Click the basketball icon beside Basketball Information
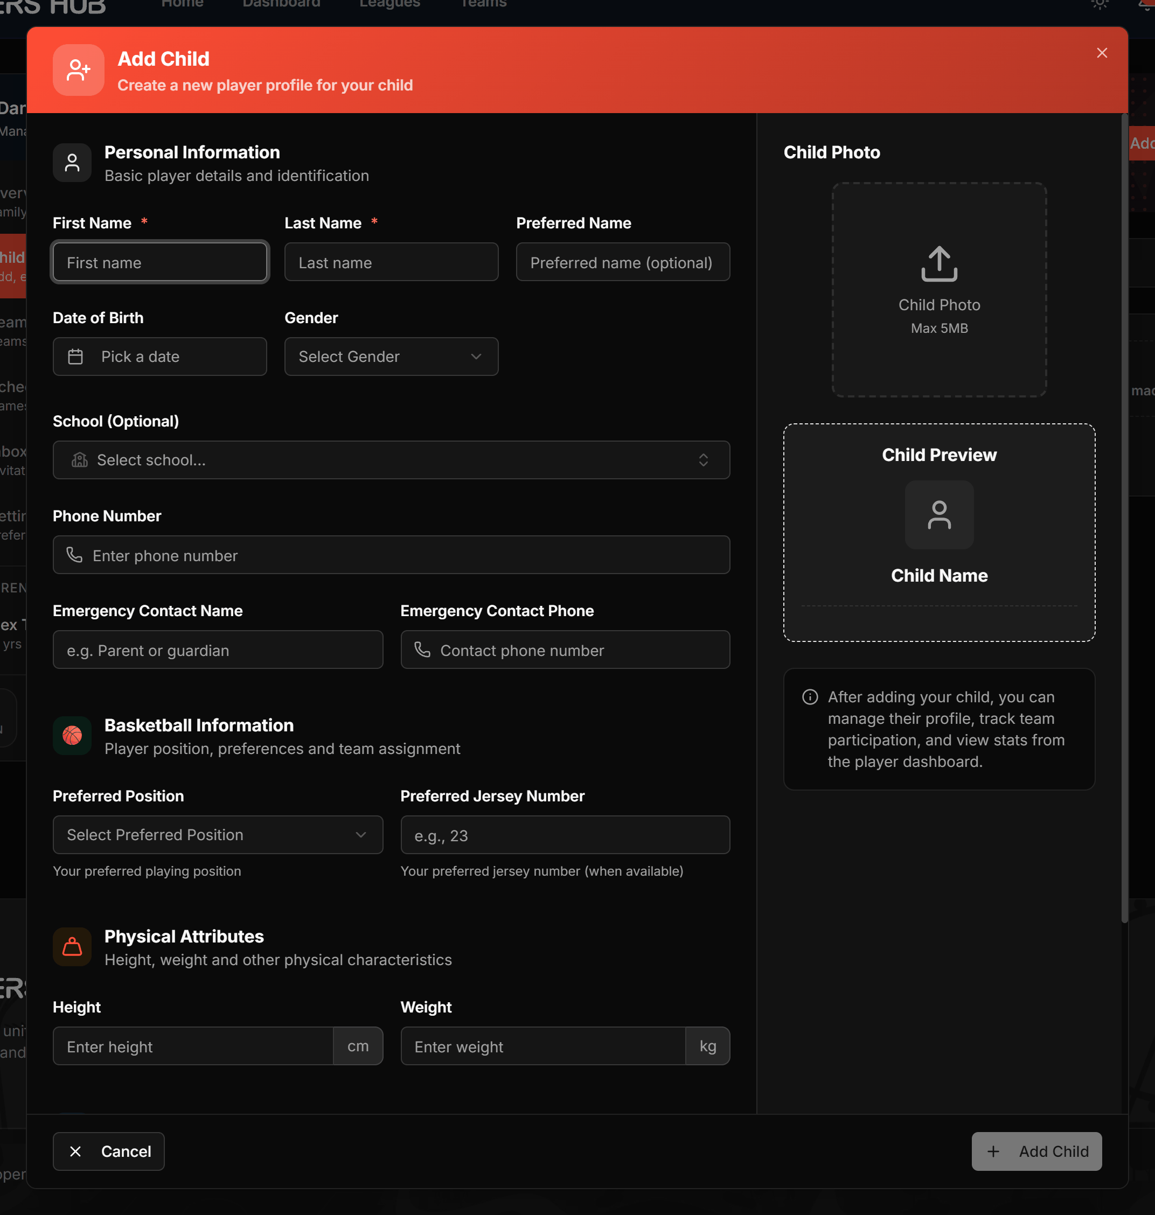This screenshot has width=1155, height=1215. point(72,736)
